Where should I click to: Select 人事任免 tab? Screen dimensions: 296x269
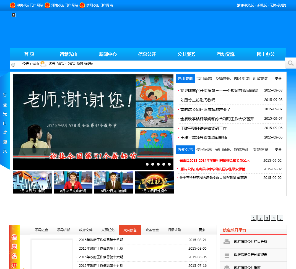click(x=108, y=230)
